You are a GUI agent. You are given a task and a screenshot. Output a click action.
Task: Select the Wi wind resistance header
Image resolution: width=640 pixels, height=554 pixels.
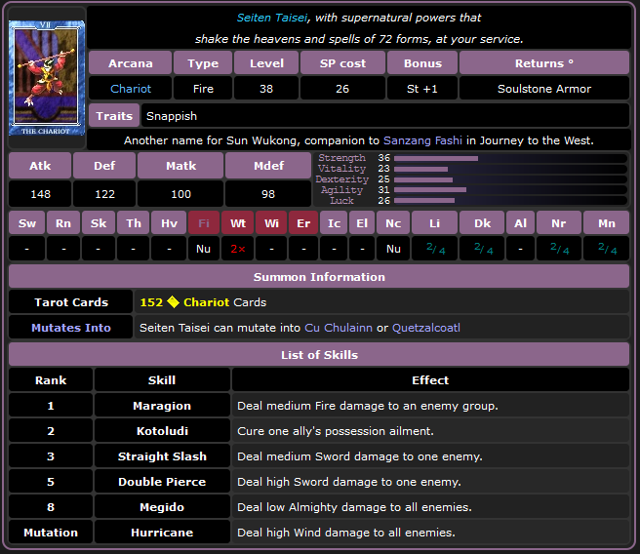tap(271, 223)
